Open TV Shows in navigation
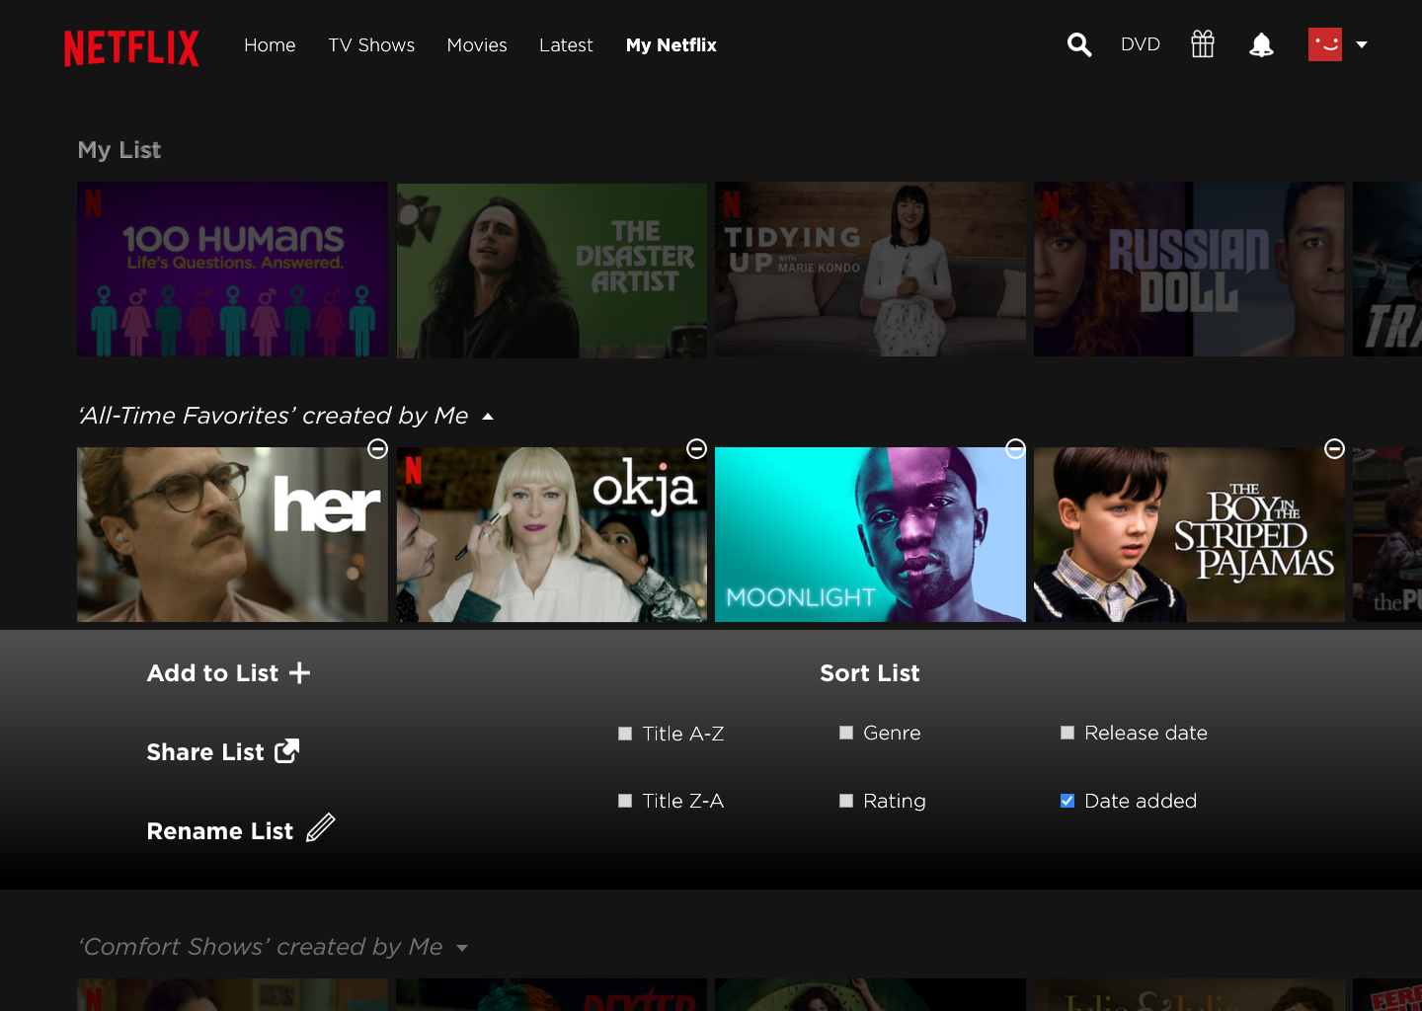Screen dimensions: 1422x1011 coord(371,45)
